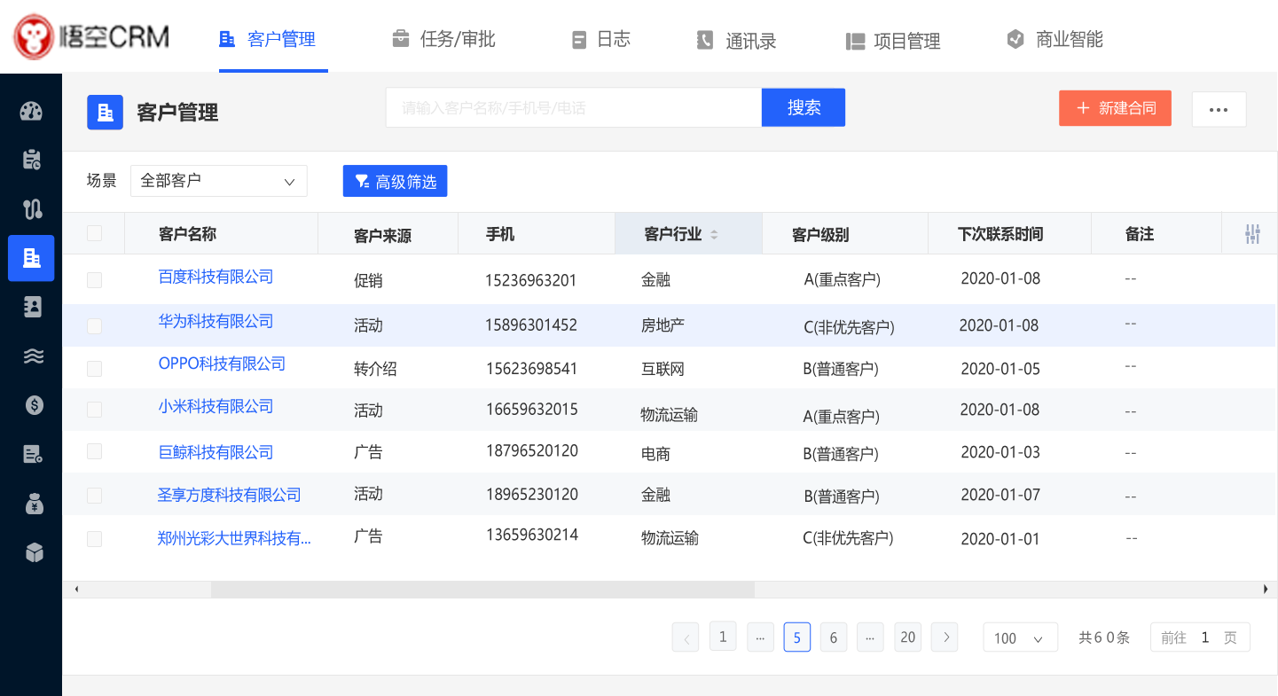The image size is (1278, 696).
Task: Expand the pagination ellipsis before page 20
Action: (870, 637)
